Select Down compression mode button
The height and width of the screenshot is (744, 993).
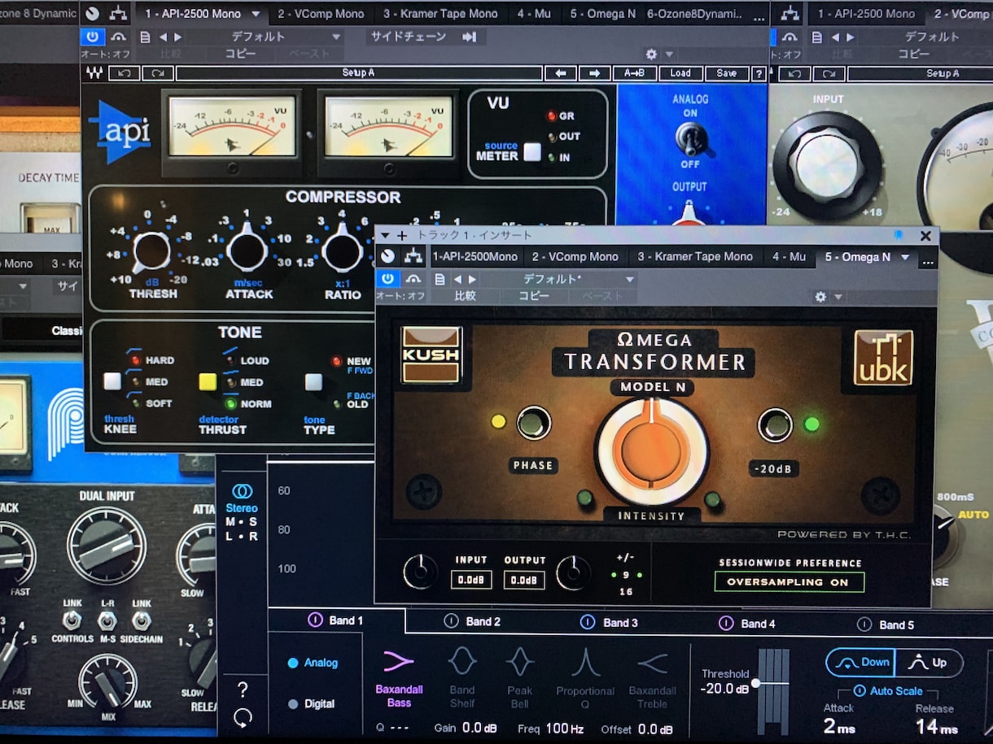tap(860, 663)
